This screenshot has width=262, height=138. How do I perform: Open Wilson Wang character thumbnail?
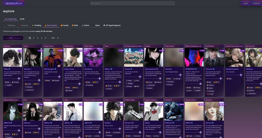tap(73, 57)
